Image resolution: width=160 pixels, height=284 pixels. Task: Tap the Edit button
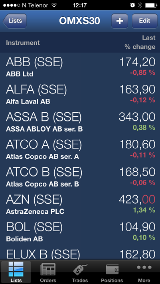144,21
